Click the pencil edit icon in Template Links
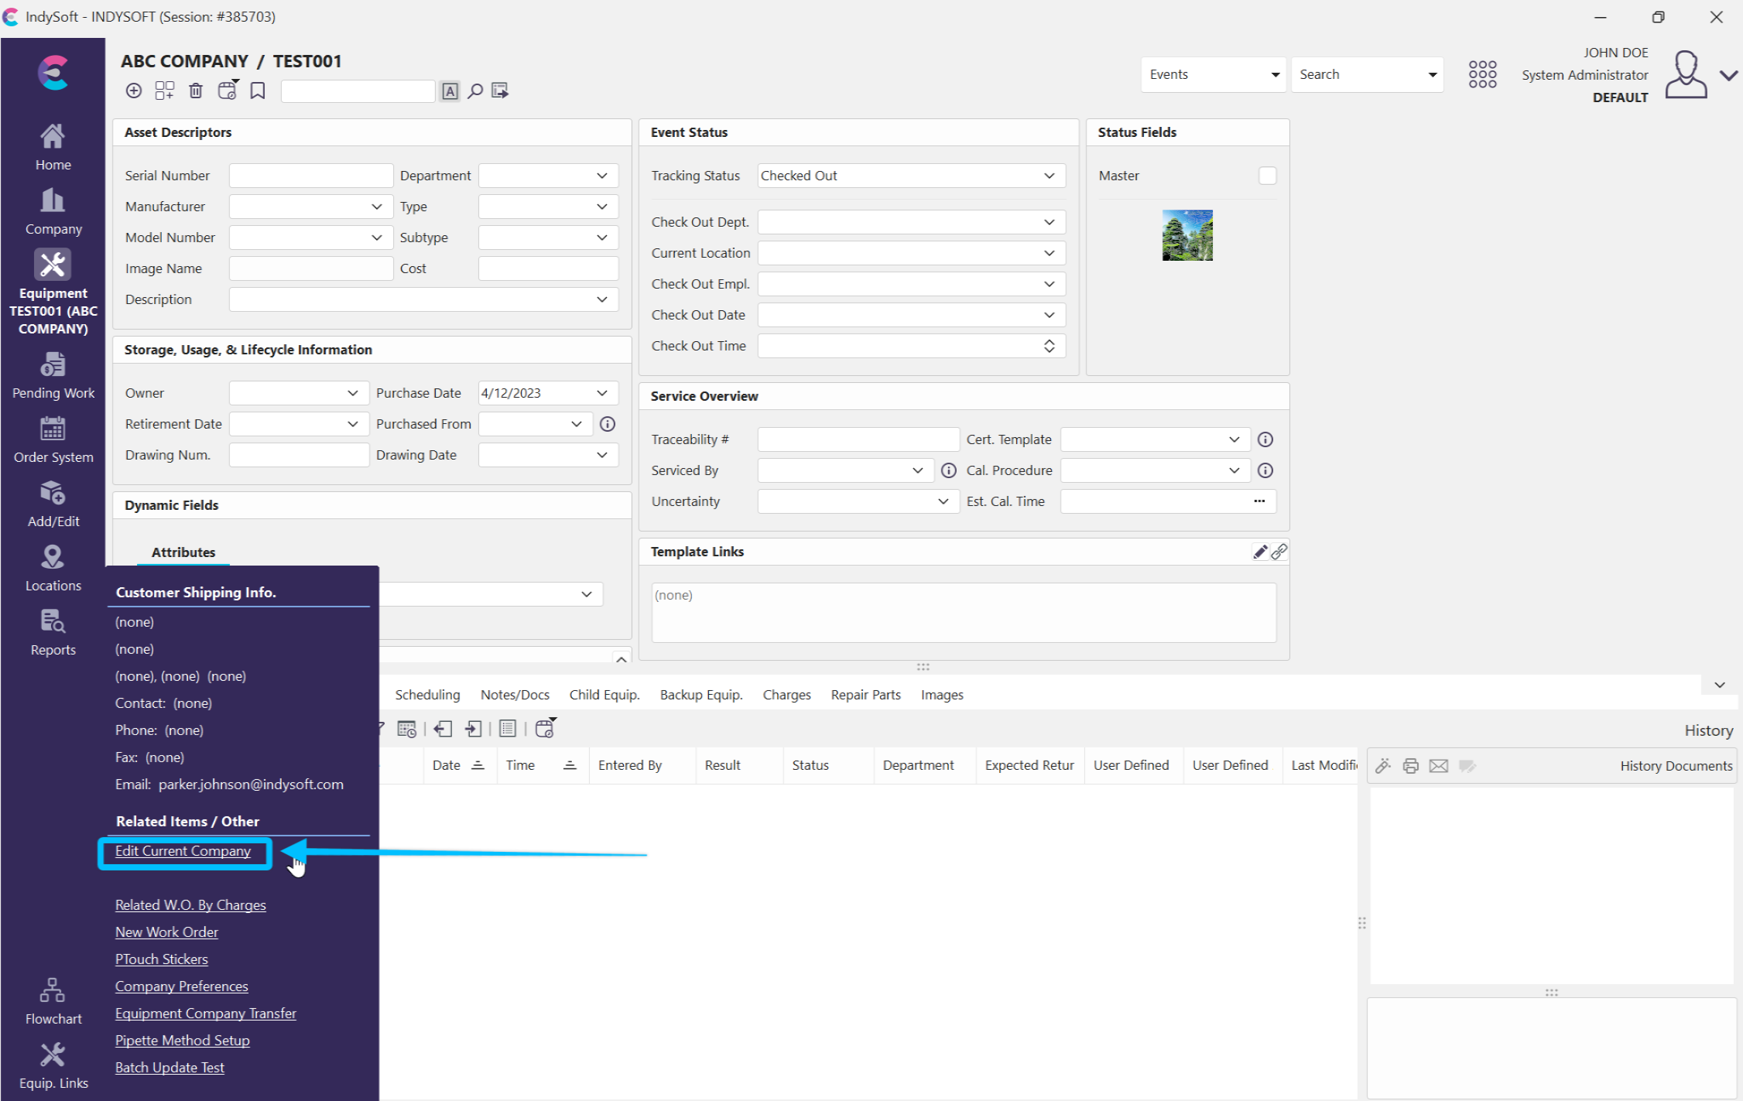 1259,552
